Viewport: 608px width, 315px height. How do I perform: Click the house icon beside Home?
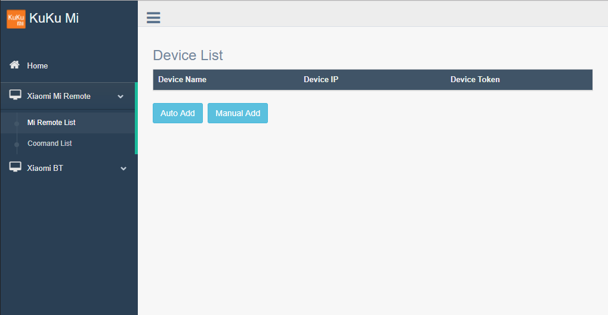15,65
